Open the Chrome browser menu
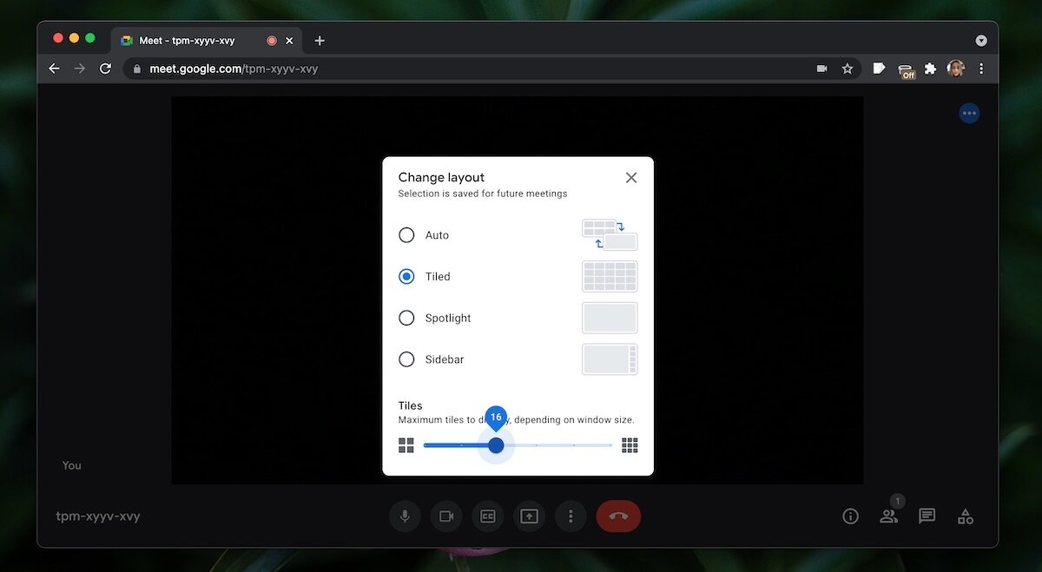Viewport: 1042px width, 572px height. click(x=981, y=68)
